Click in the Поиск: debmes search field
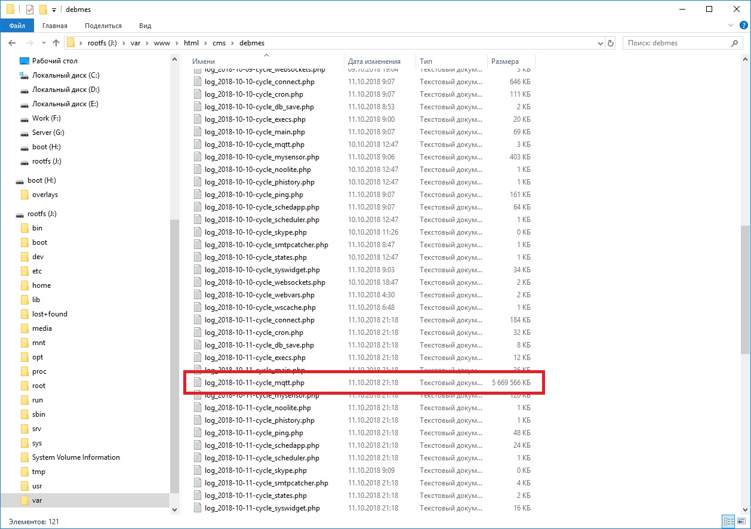Viewport: 751px width, 529px height. [x=675, y=43]
